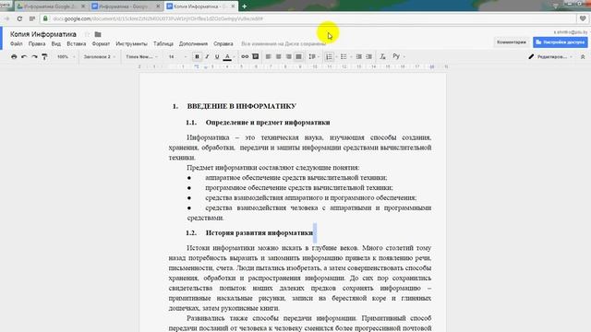591x332 pixels.
Task: Click the padlock site security icon
Action: point(45,18)
